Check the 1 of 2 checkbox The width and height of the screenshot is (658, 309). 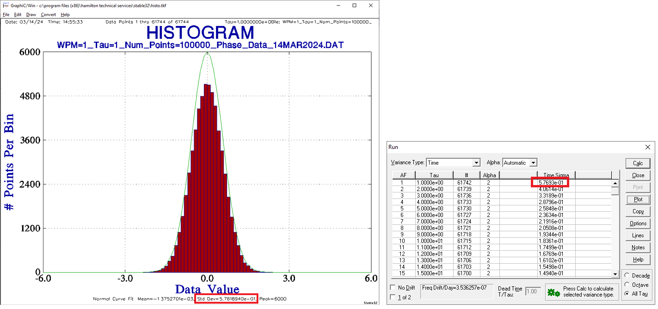pyautogui.click(x=393, y=297)
